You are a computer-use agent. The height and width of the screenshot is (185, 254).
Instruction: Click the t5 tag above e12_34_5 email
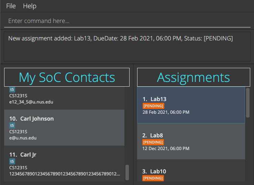click(12, 89)
